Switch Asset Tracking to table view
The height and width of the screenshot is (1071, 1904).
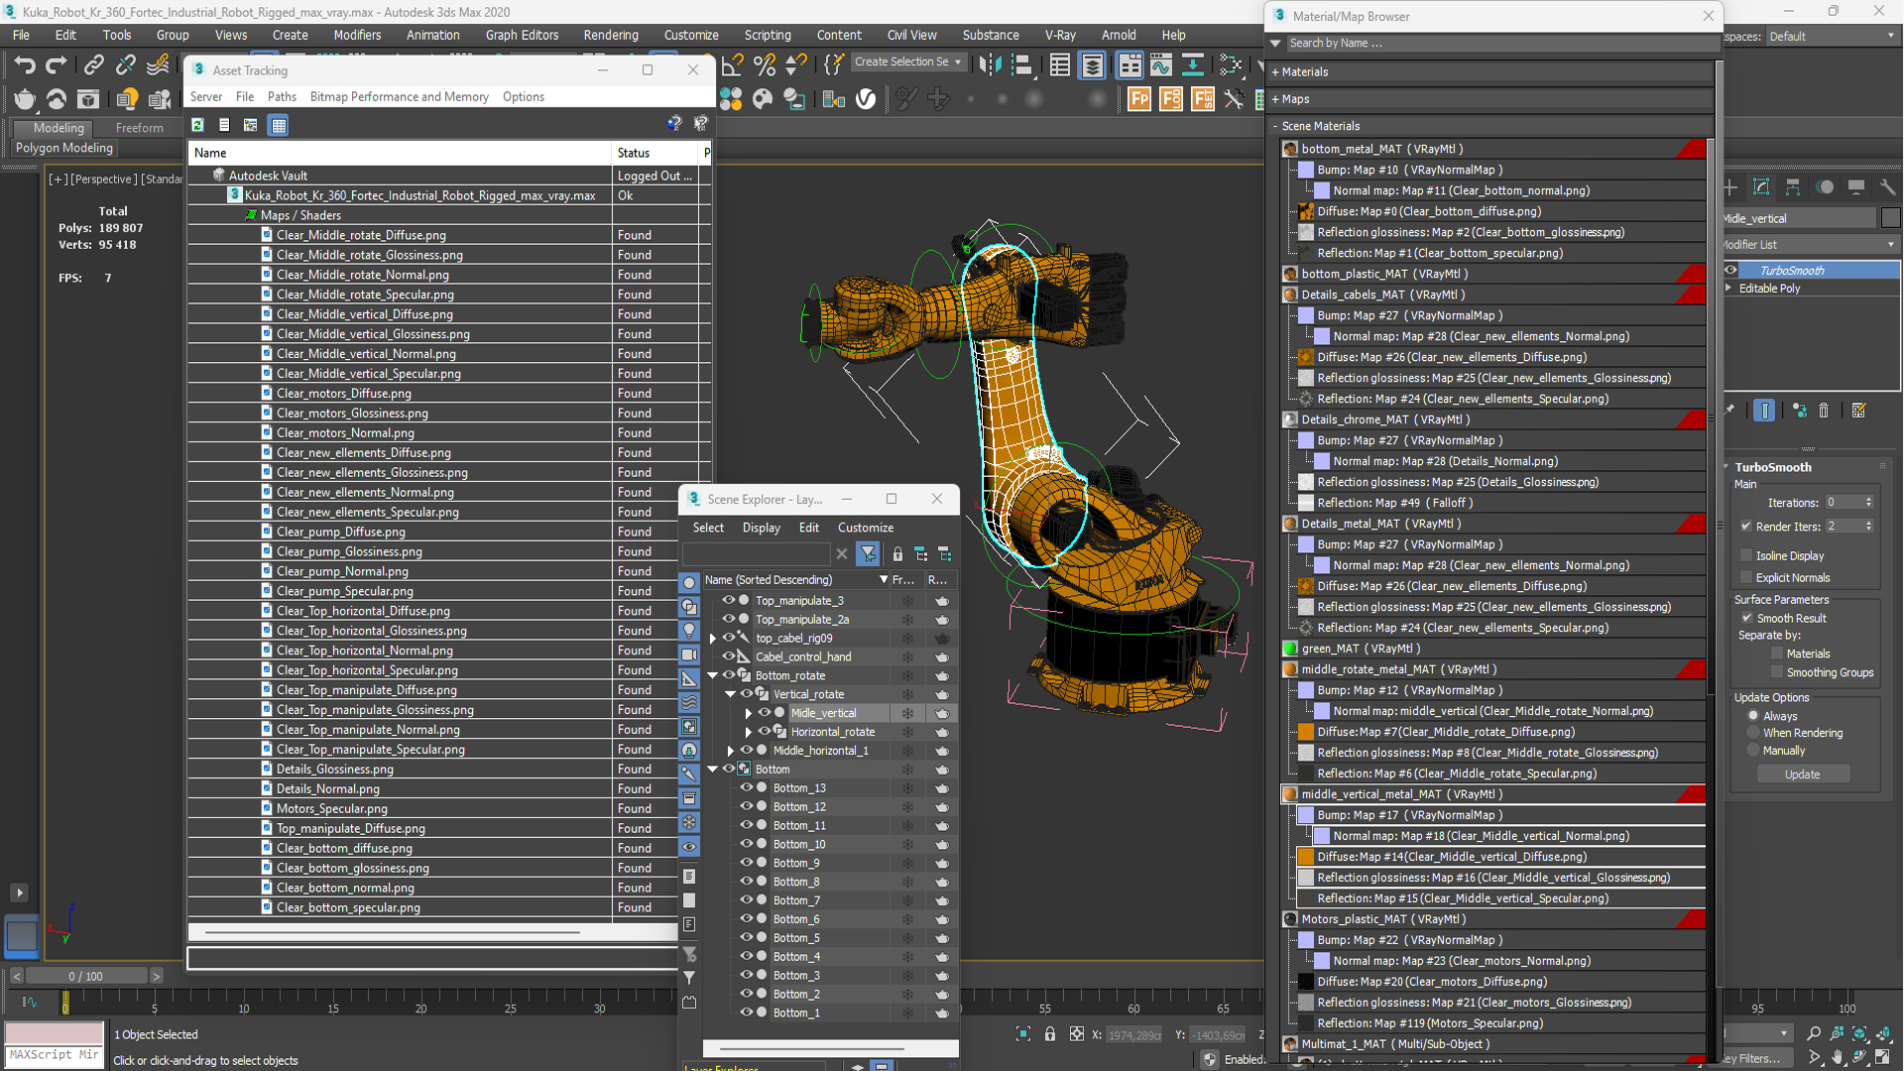[279, 125]
